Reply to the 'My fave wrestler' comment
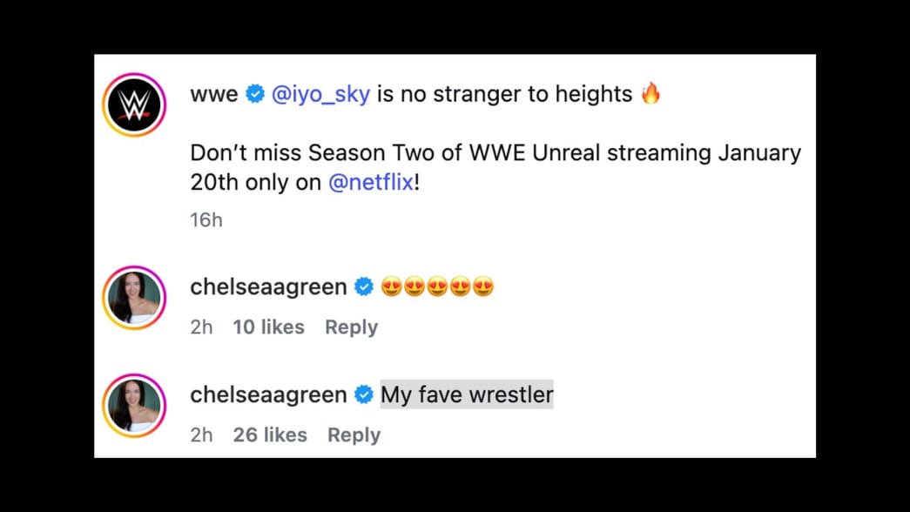The height and width of the screenshot is (512, 910). click(x=354, y=434)
